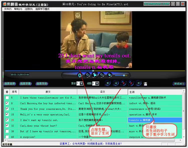Uncheck the checkbox for row 15
This screenshot has width=188, height=148.
tap(7, 114)
